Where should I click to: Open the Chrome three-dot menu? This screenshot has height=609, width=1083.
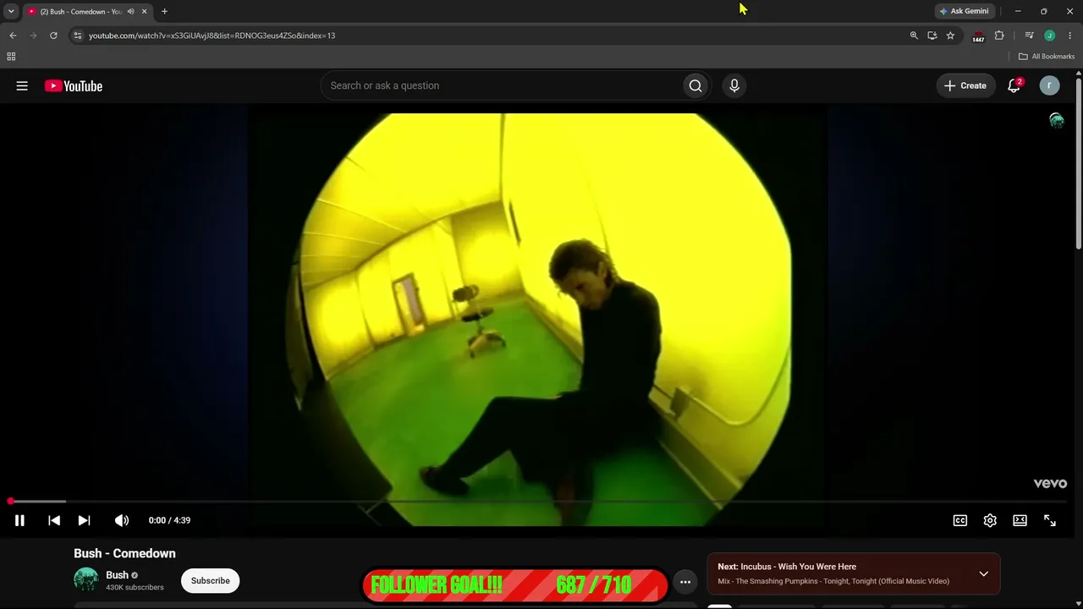click(1070, 36)
